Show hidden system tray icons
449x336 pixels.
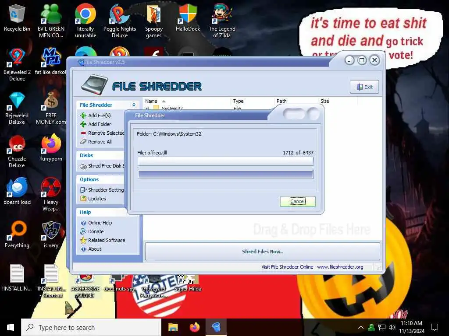tap(361, 327)
